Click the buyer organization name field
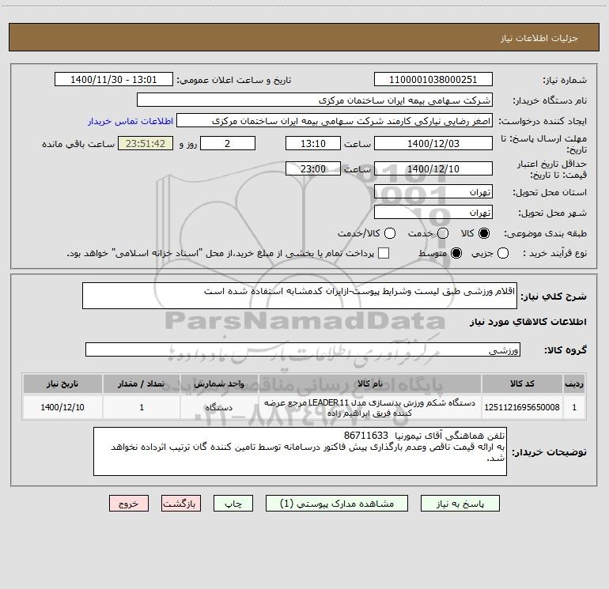This screenshot has width=609, height=589. tap(315, 100)
